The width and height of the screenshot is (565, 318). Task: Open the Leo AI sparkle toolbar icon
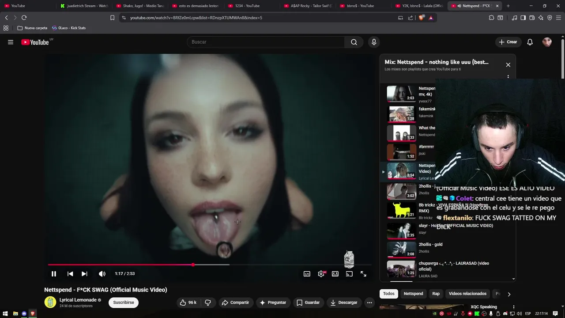541,18
